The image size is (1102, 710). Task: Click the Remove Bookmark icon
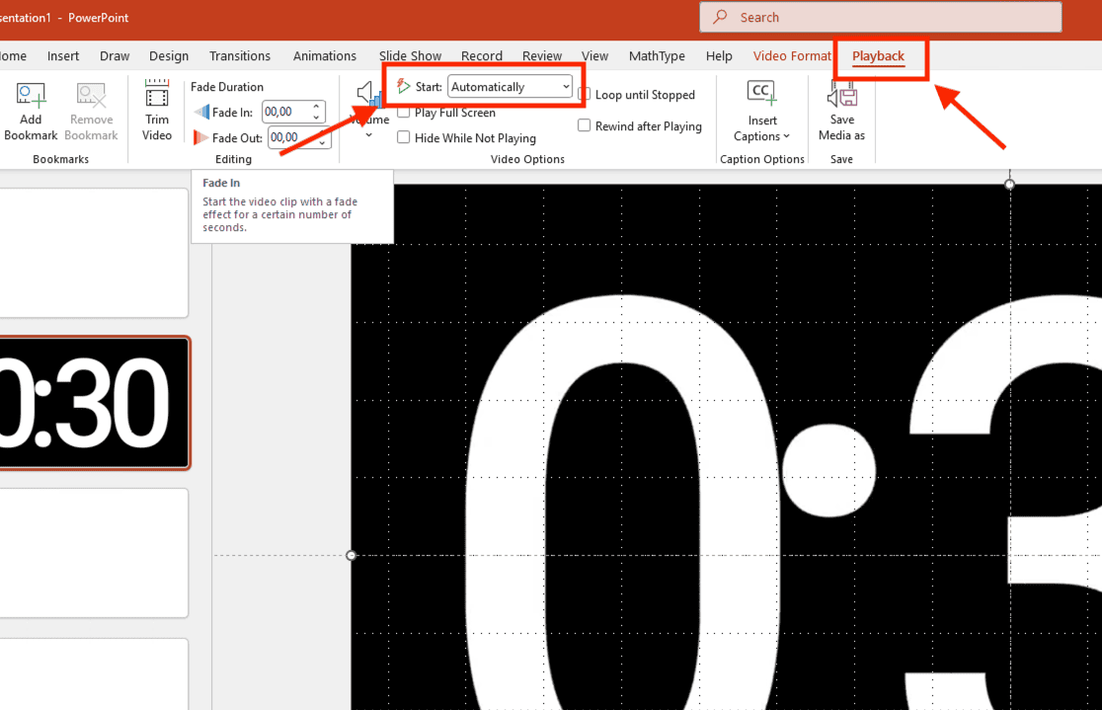92,96
